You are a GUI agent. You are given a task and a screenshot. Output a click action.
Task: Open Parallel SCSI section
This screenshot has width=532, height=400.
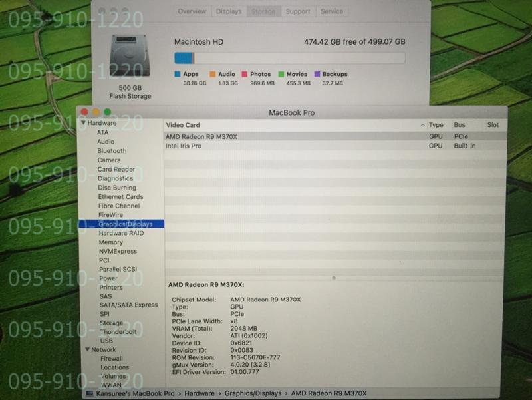pyautogui.click(x=118, y=269)
